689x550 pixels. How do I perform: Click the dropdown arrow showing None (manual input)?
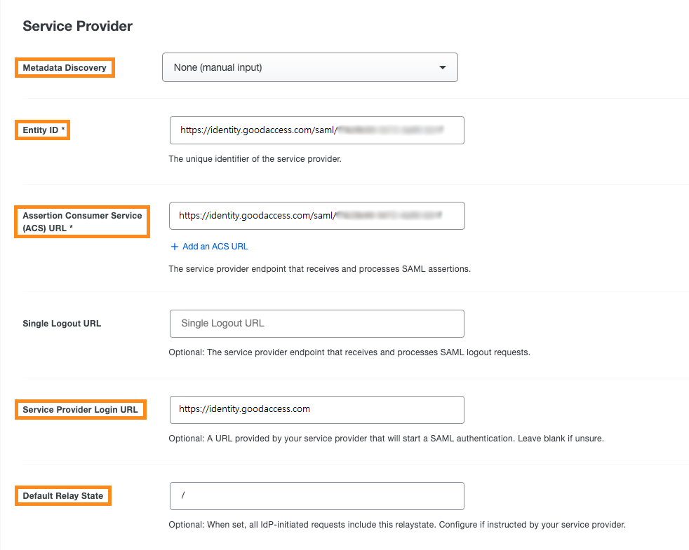[442, 67]
